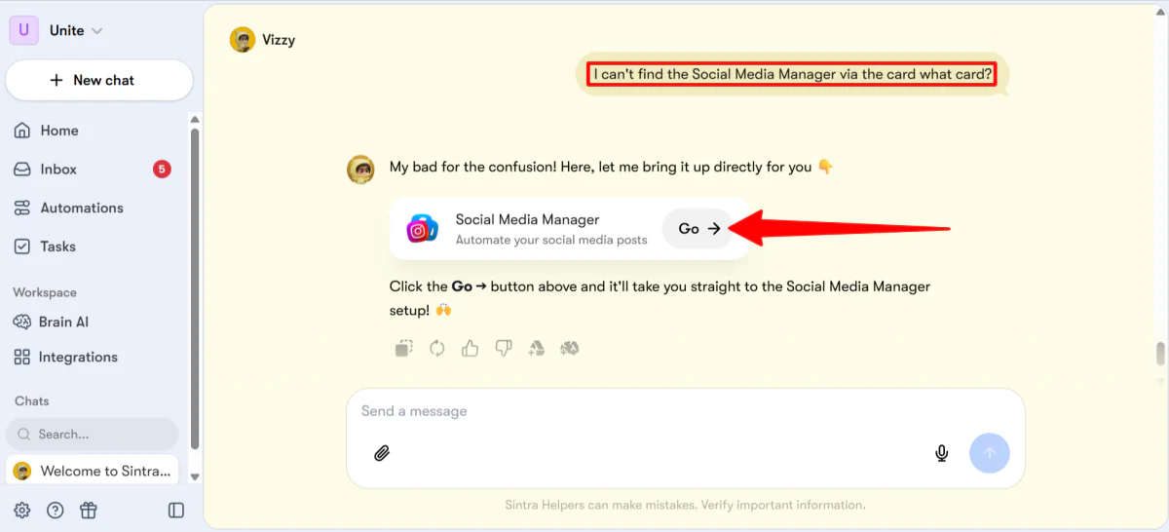The height and width of the screenshot is (532, 1169).
Task: Click the Inbox unread badge showing 5
Action: pyautogui.click(x=162, y=169)
